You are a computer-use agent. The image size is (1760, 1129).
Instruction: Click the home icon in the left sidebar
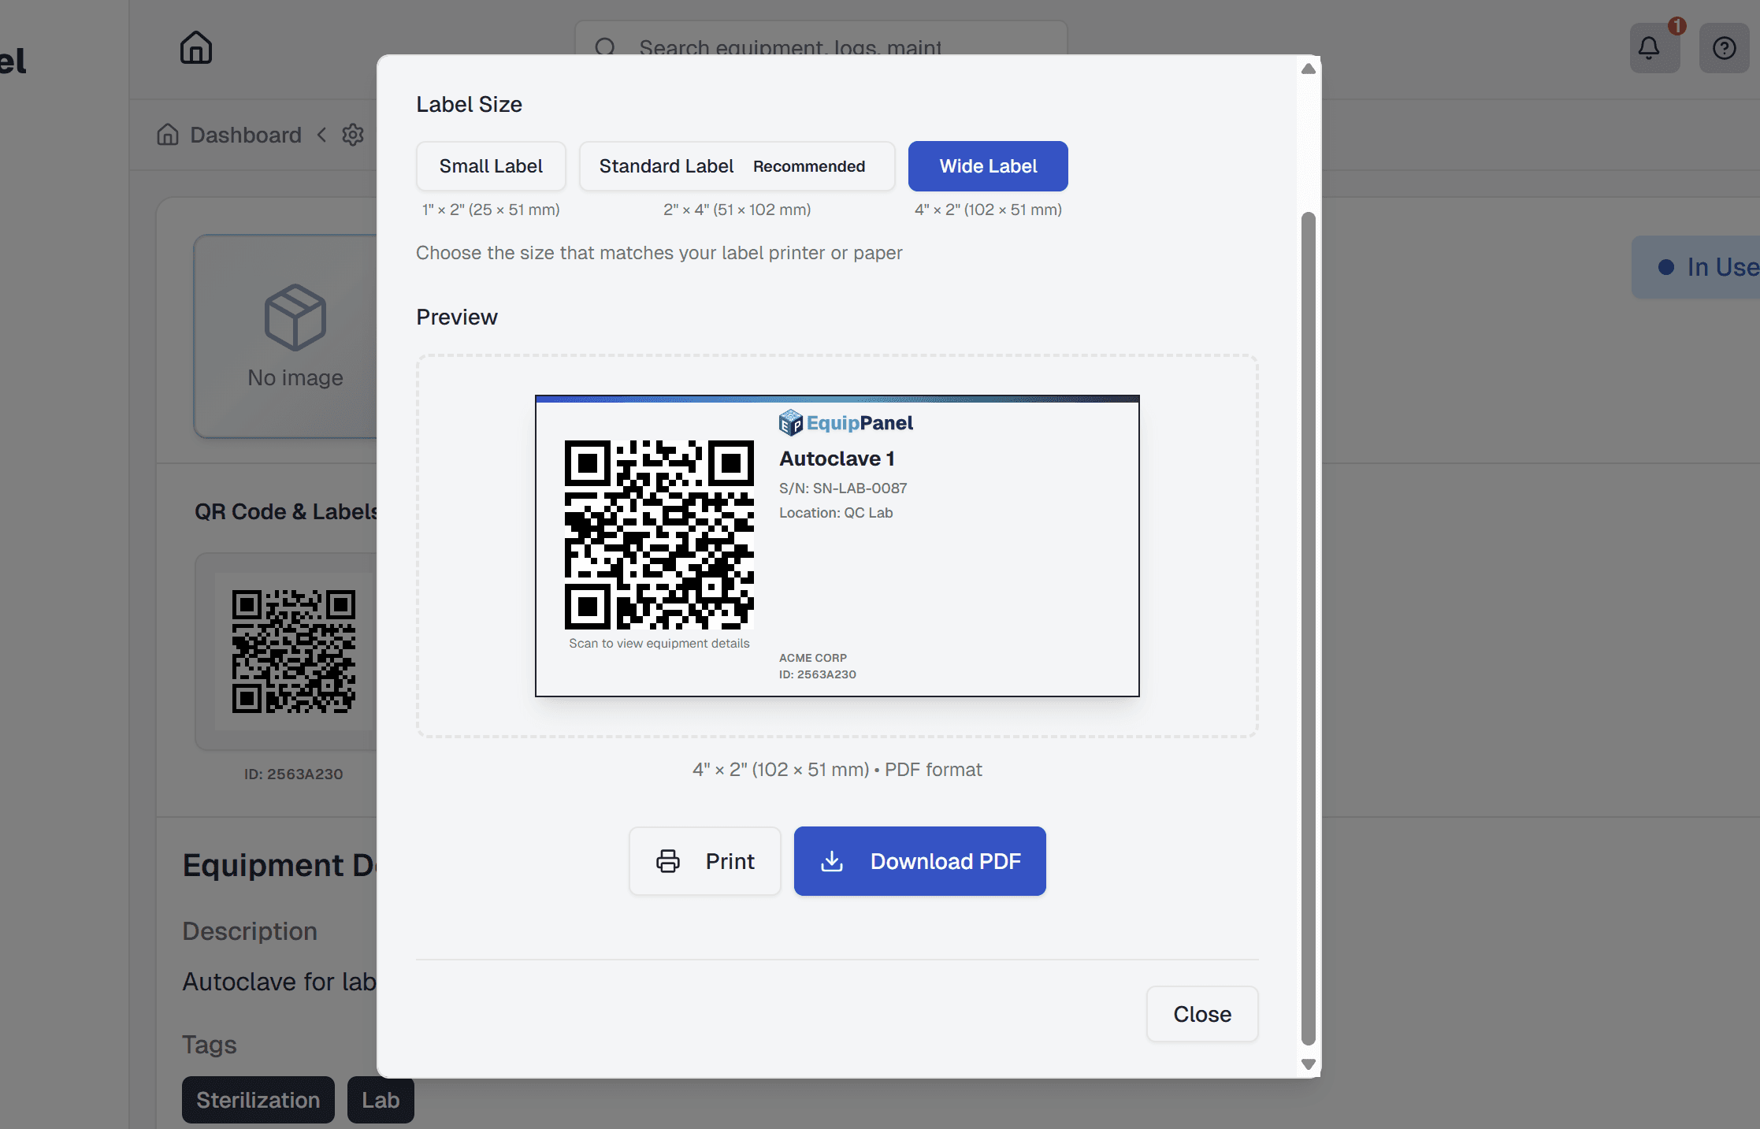click(196, 47)
